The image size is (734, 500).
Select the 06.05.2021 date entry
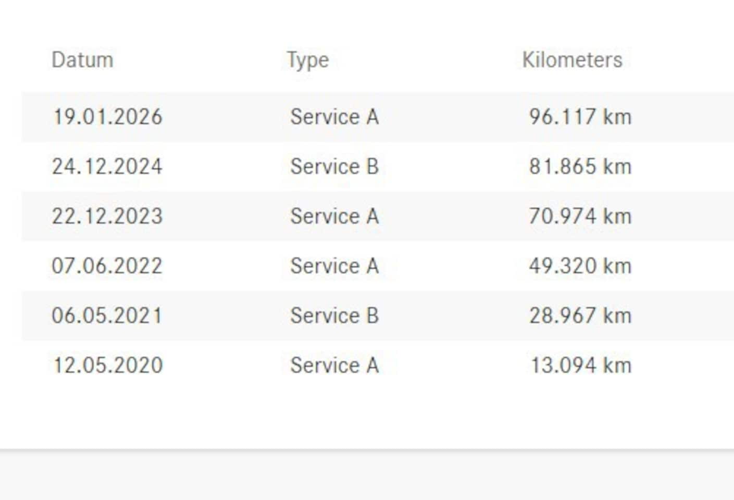click(107, 316)
